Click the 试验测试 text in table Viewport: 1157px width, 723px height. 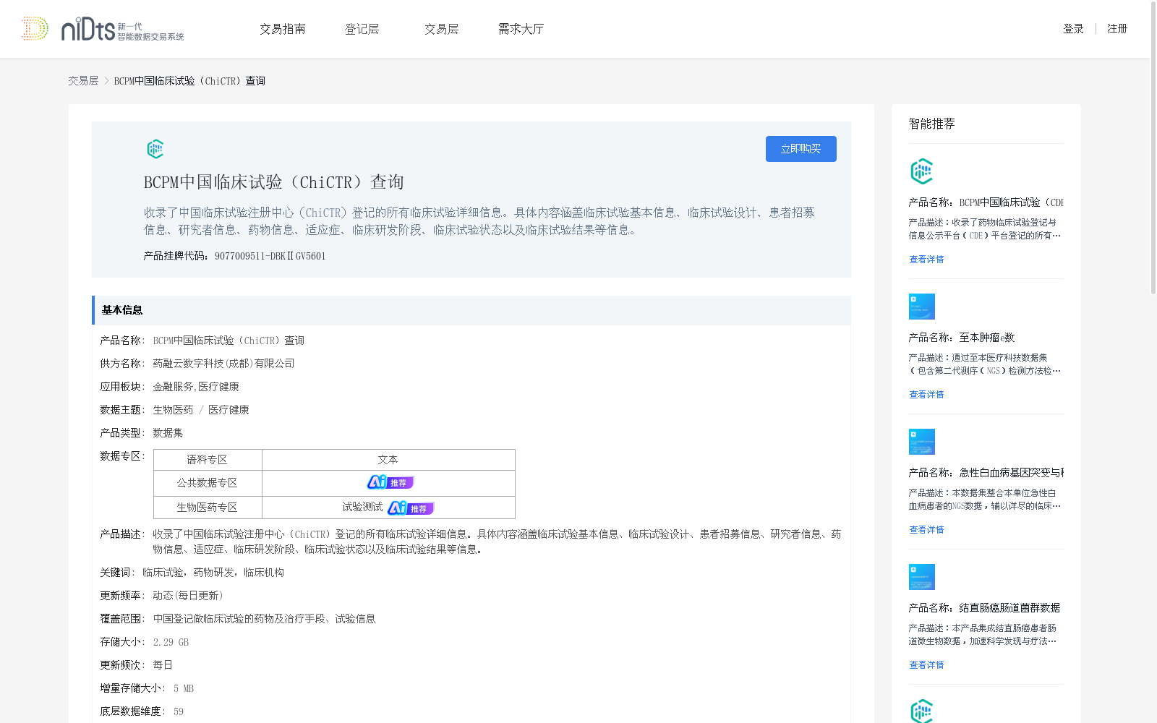pyautogui.click(x=362, y=508)
